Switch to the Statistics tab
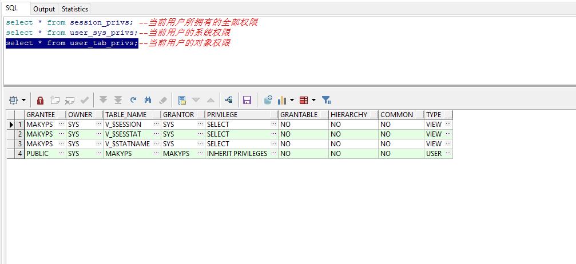576x264 pixels. [x=75, y=9]
